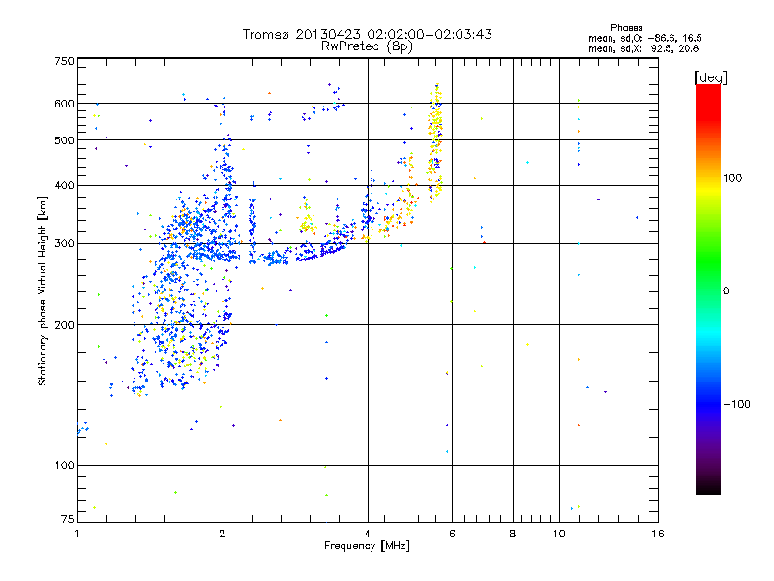Screen dimensions: 774x581
Task: Click the colorbar '100' tick label
Action: [732, 178]
